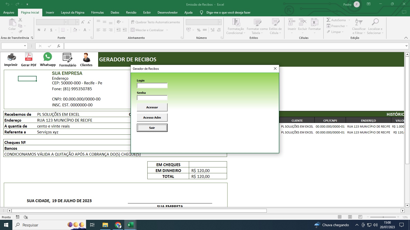Click the Acessar button
This screenshot has width=410, height=230.
pyautogui.click(x=152, y=107)
